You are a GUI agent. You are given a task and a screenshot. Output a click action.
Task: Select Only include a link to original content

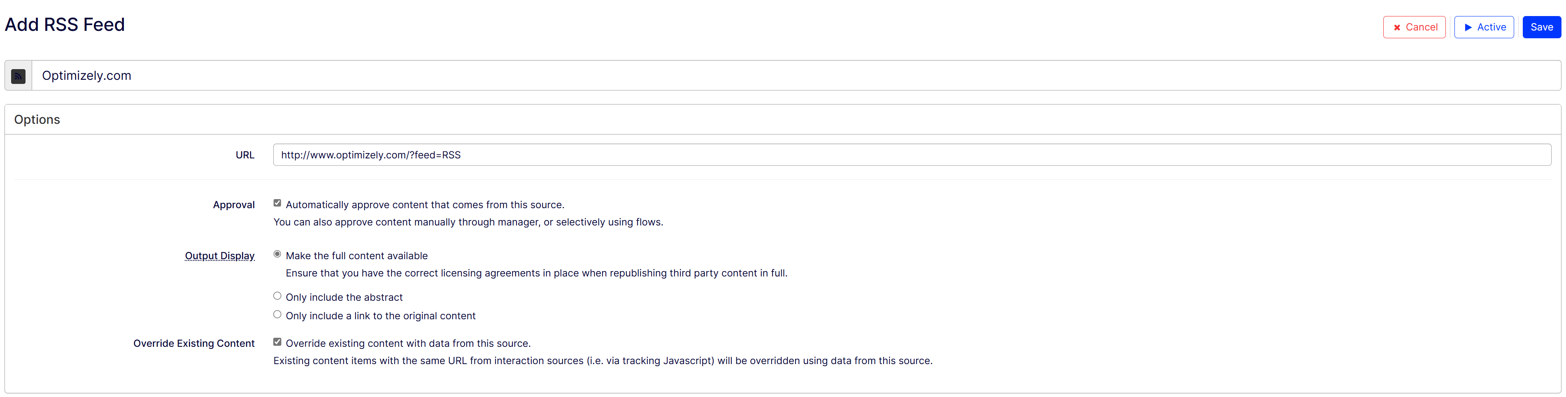coord(277,314)
